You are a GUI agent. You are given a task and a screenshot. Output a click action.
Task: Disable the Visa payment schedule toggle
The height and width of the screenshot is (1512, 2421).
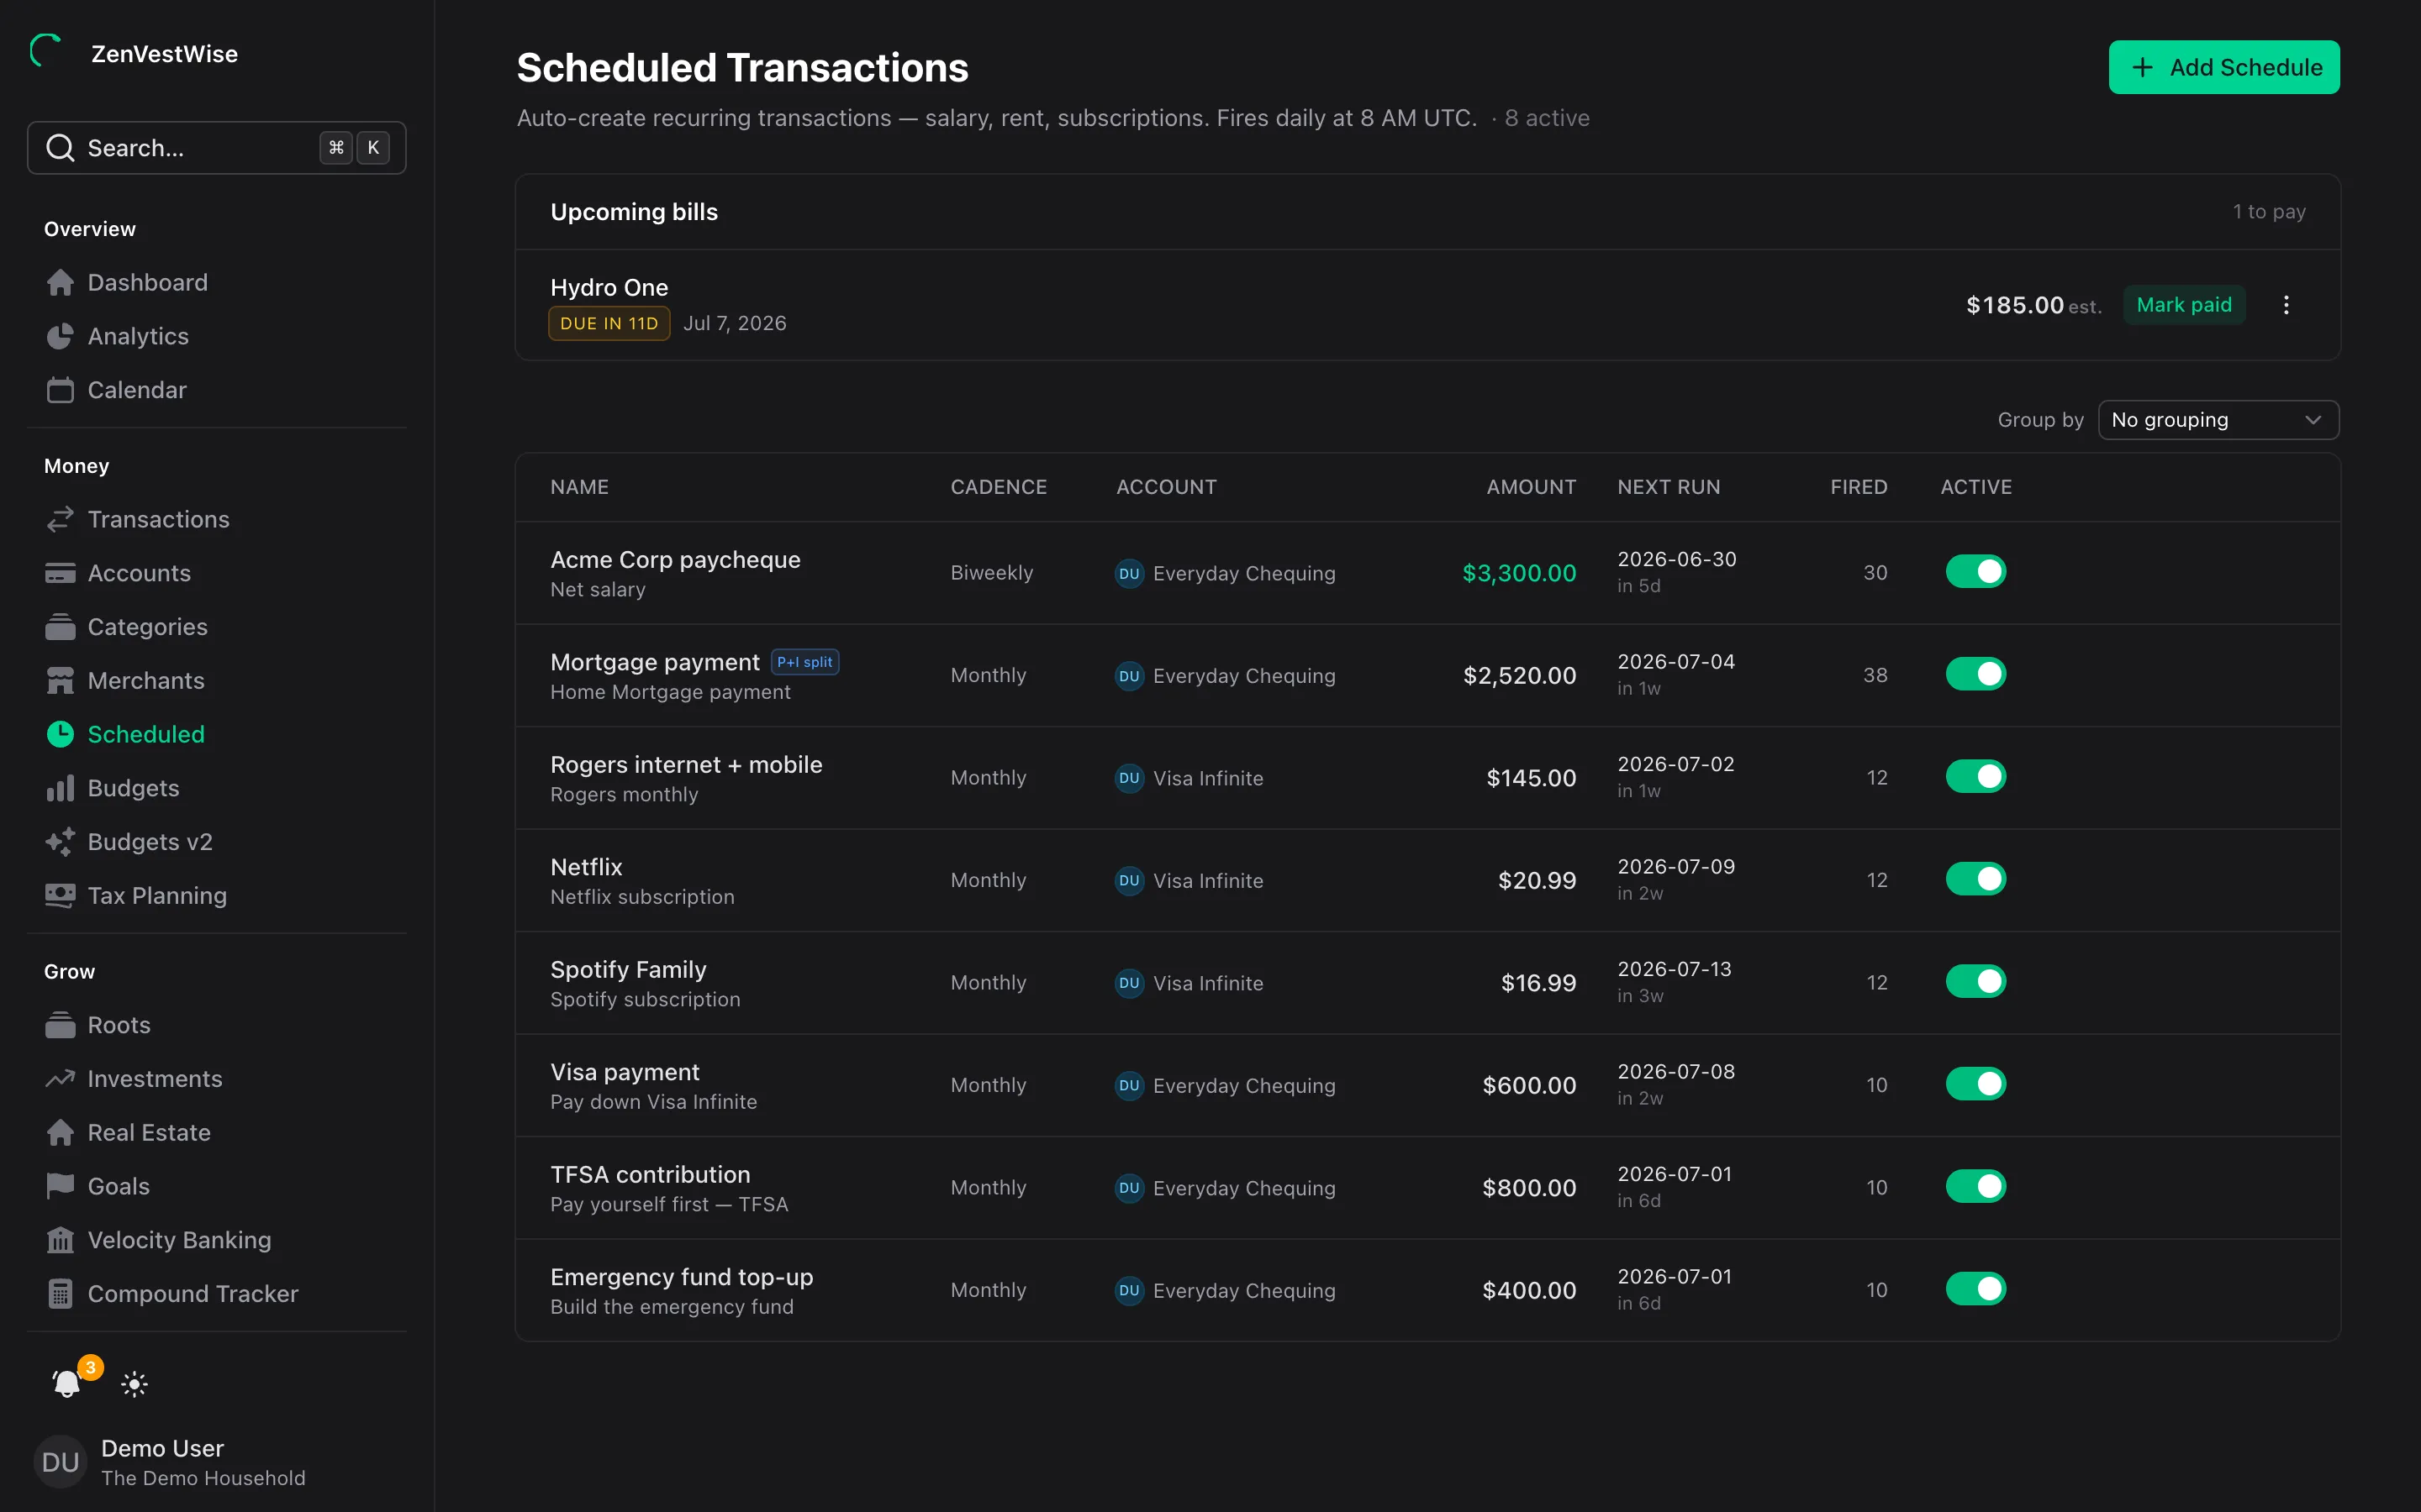point(1975,1085)
